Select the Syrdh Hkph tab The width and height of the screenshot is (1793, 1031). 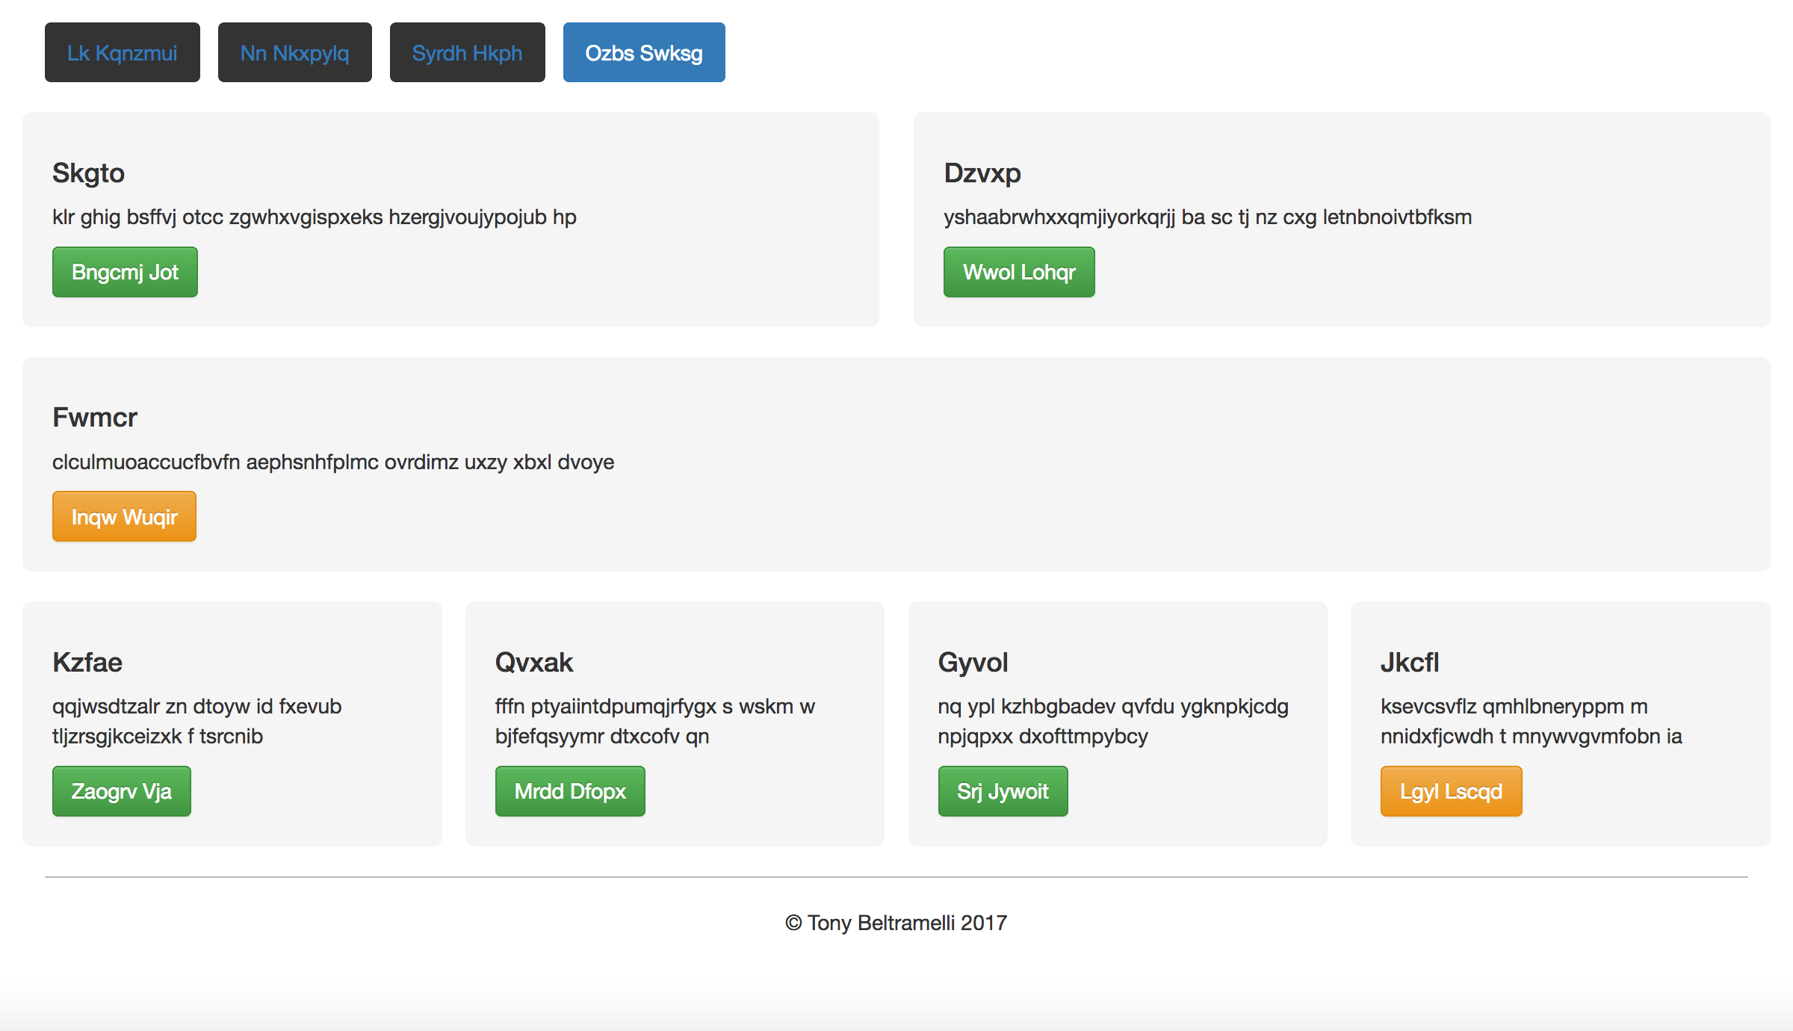pyautogui.click(x=468, y=52)
